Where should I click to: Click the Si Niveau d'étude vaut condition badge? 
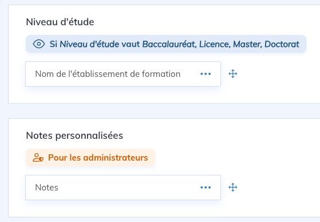(x=166, y=44)
